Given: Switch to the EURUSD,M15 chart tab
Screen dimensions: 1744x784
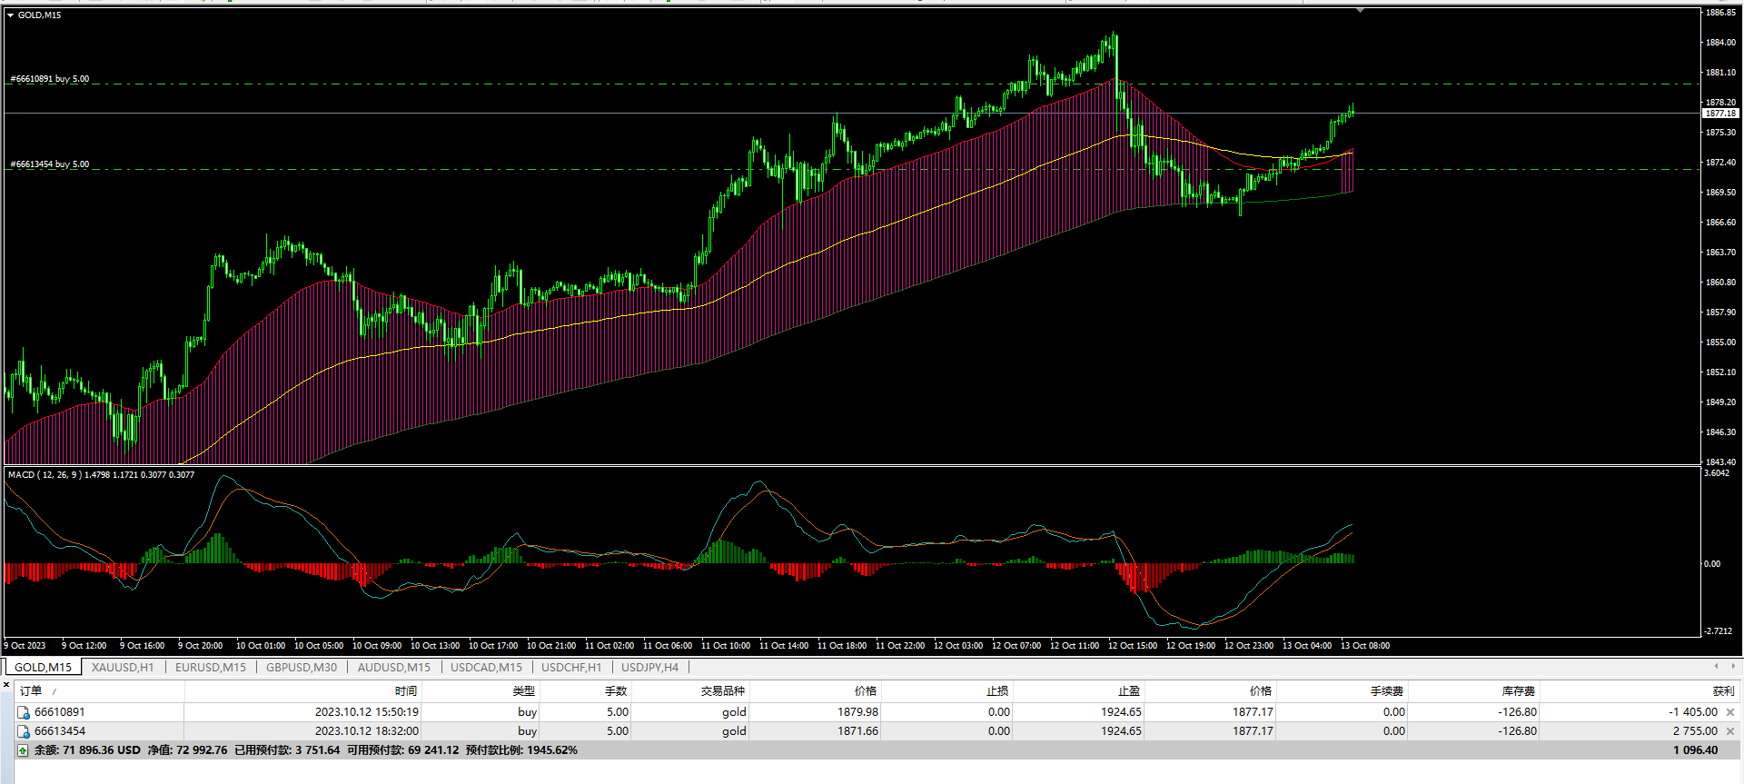Looking at the screenshot, I should point(211,668).
